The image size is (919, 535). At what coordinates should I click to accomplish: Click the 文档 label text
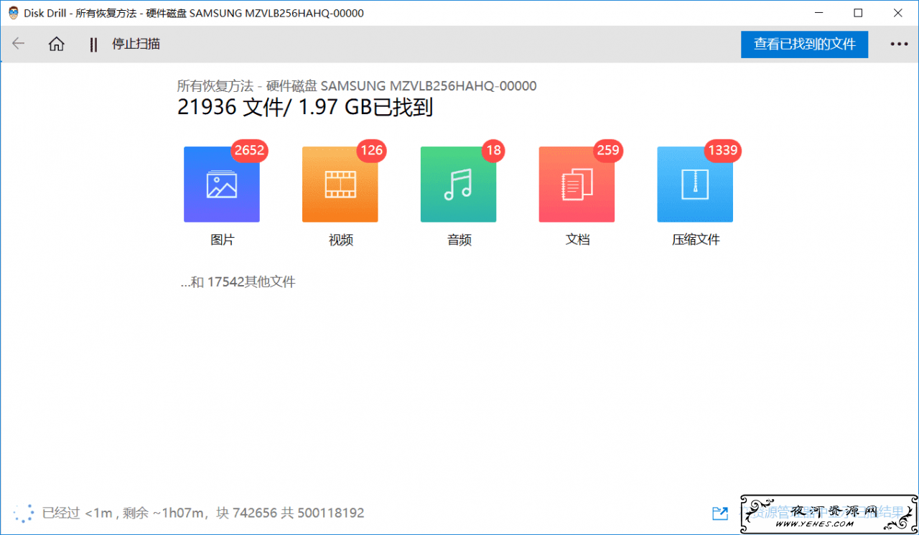(x=578, y=240)
